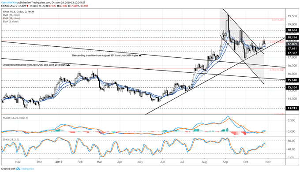This screenshot has height=172, width=300.
Task: Click the 18.194 price level tag
Action: point(292,37)
